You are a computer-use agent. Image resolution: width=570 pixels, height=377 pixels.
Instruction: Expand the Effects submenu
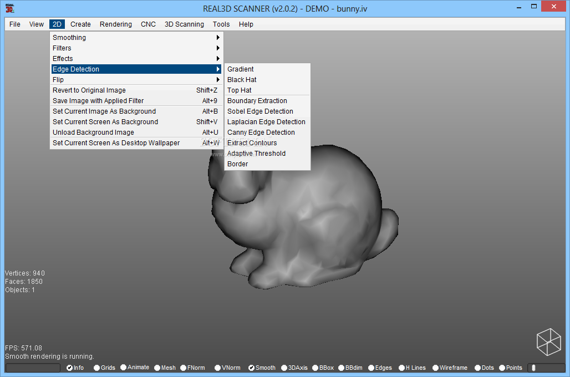tap(136, 59)
